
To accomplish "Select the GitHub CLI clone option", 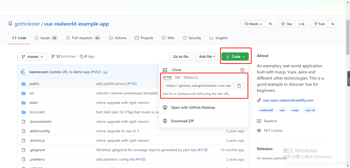I will point(191,77).
